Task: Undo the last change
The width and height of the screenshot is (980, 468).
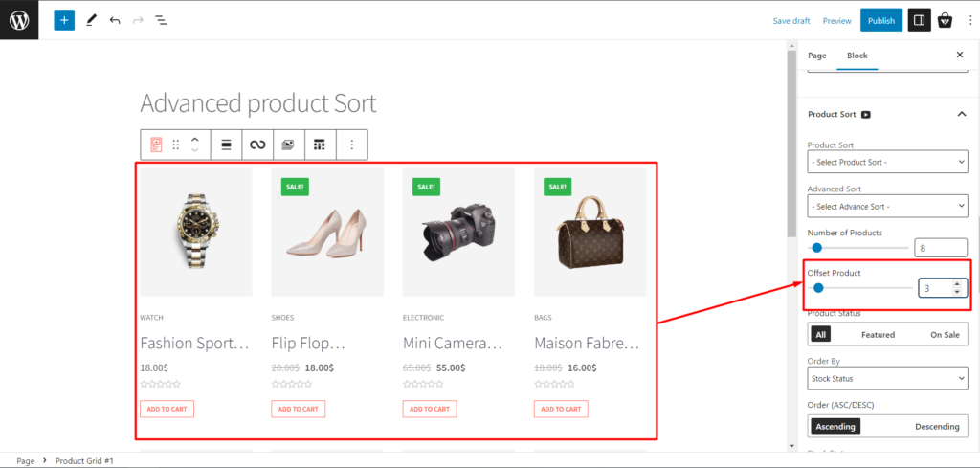Action: click(x=115, y=20)
